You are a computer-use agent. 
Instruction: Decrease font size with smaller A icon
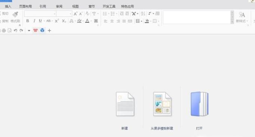coord(81,14)
